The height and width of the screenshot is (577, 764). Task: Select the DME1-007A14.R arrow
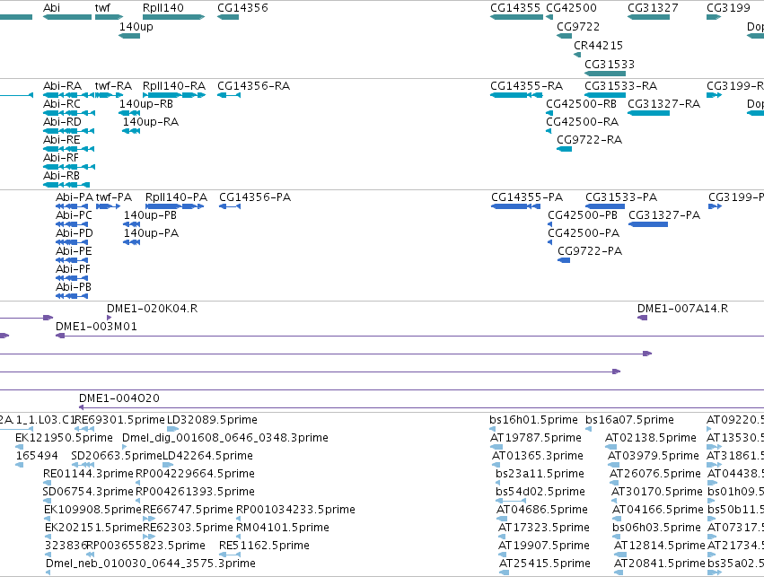[642, 318]
